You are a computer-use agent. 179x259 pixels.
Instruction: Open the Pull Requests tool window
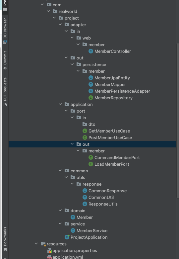coord(5,92)
